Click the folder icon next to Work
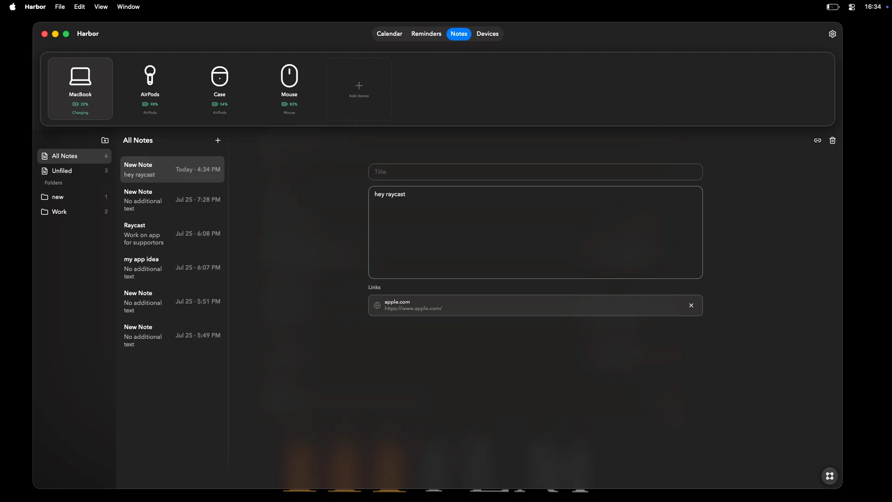The width and height of the screenshot is (892, 502). tap(45, 212)
